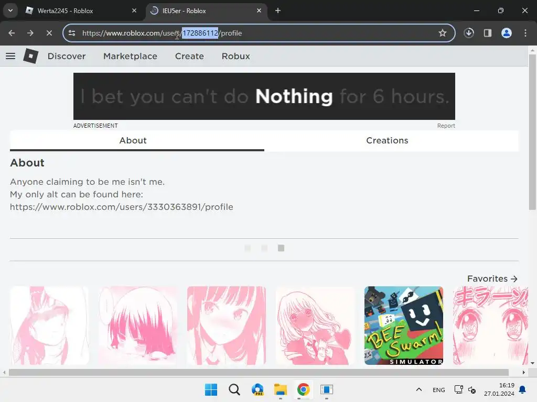
Task: Bookmark this page with the star icon
Action: point(443,33)
